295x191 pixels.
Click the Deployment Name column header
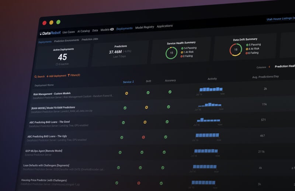[44, 85]
